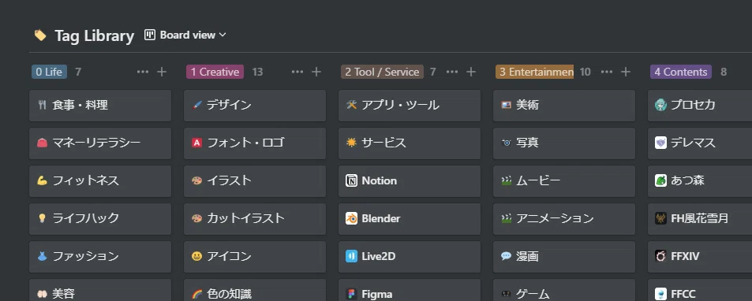This screenshot has height=301, width=752.
Task: Open the Notion card
Action: pos(410,181)
